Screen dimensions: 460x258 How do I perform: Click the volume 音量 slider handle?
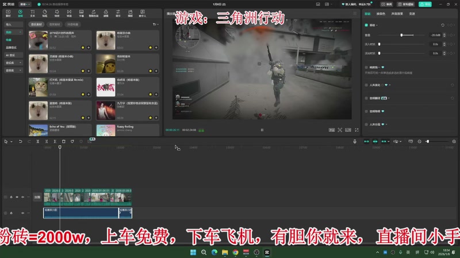(x=401, y=35)
